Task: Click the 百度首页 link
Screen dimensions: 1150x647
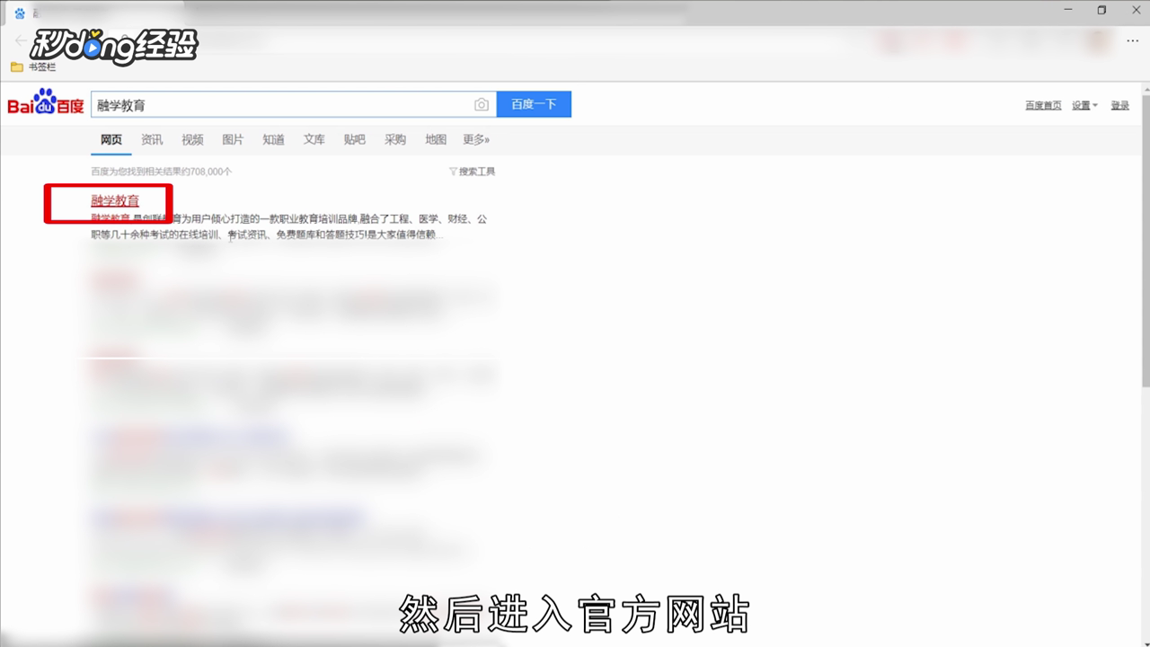Action: click(x=1043, y=105)
